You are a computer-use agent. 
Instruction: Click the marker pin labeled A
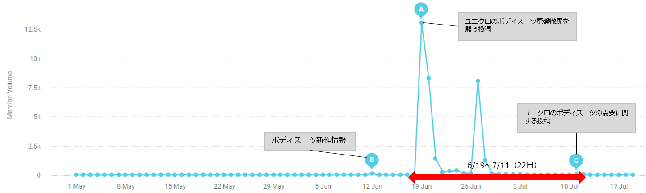(421, 9)
